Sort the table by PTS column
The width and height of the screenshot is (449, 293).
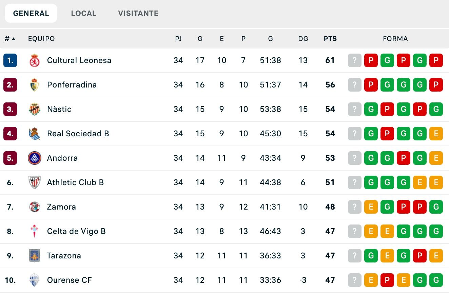point(330,39)
